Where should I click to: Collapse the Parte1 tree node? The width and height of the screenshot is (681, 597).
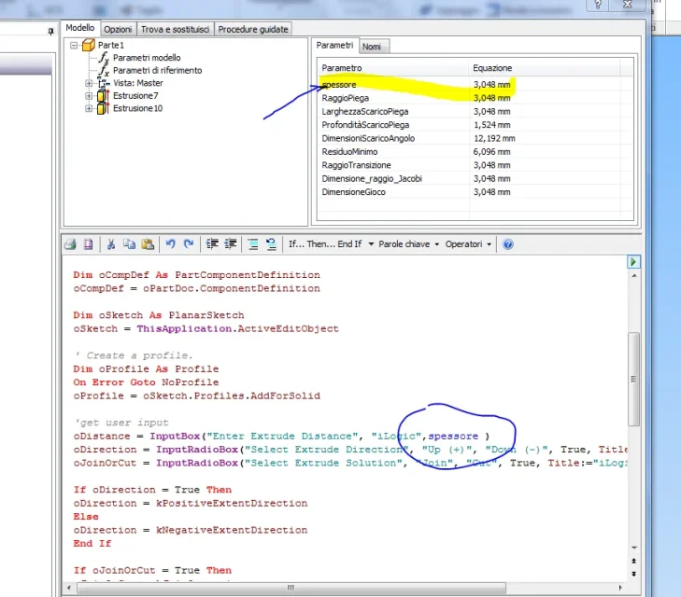[74, 45]
